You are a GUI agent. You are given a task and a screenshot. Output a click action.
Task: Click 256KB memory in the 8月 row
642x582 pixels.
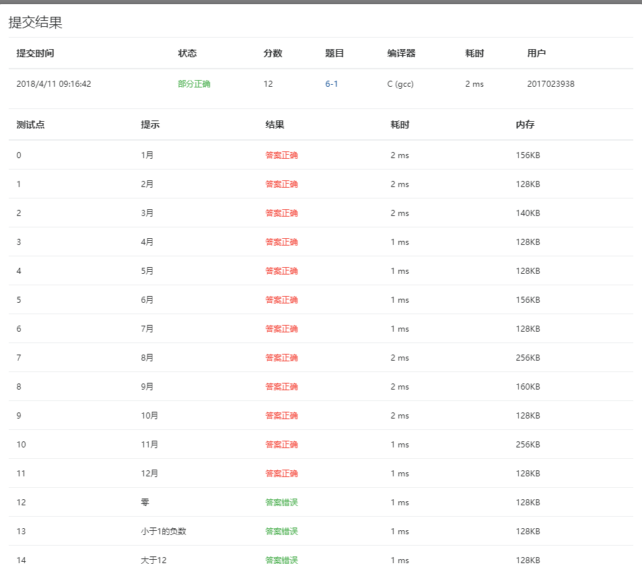(528, 358)
